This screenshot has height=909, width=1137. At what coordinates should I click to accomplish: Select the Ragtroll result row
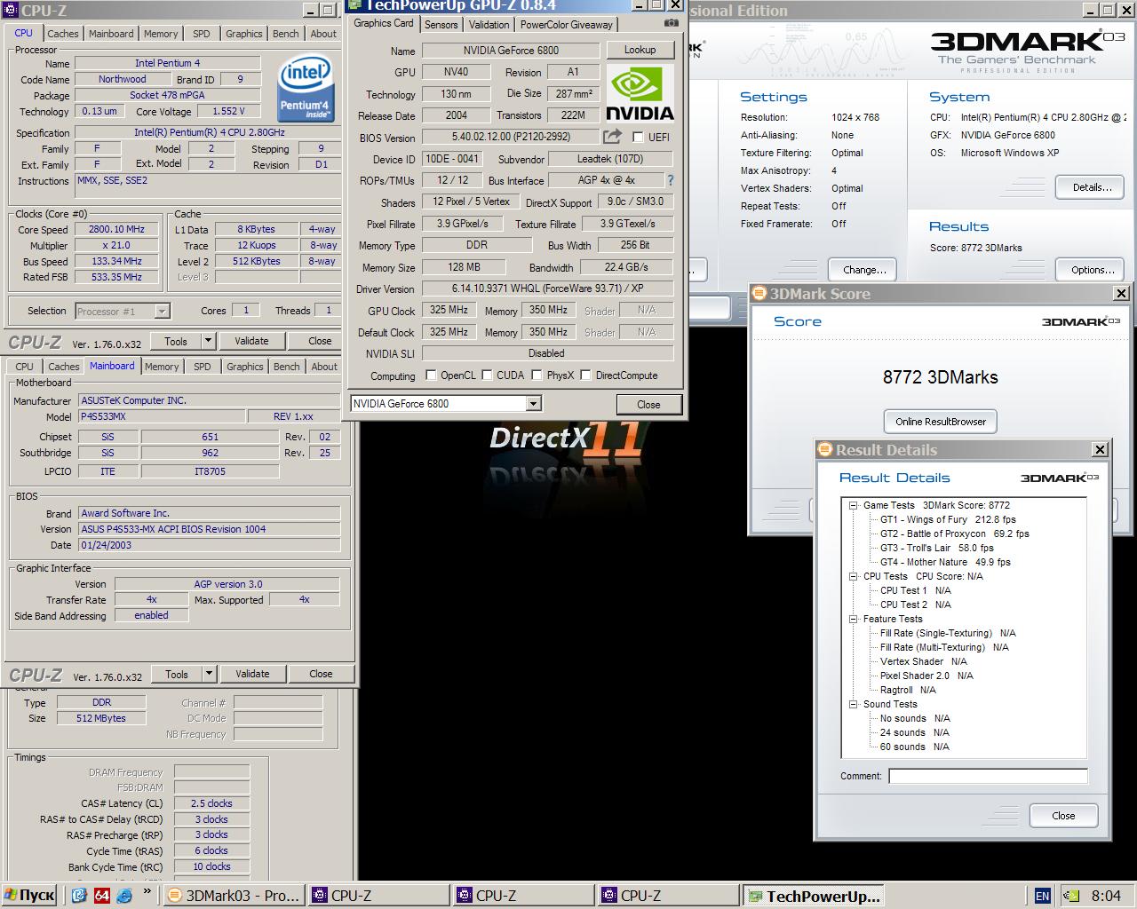pyautogui.click(x=908, y=690)
